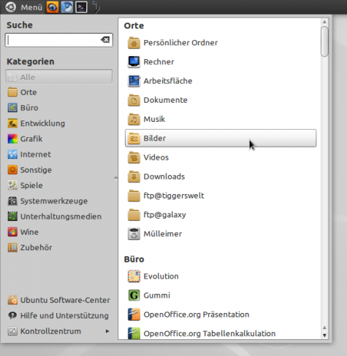347x356 pixels.
Task: Click the Dokumente folder icon
Action: coord(134,100)
